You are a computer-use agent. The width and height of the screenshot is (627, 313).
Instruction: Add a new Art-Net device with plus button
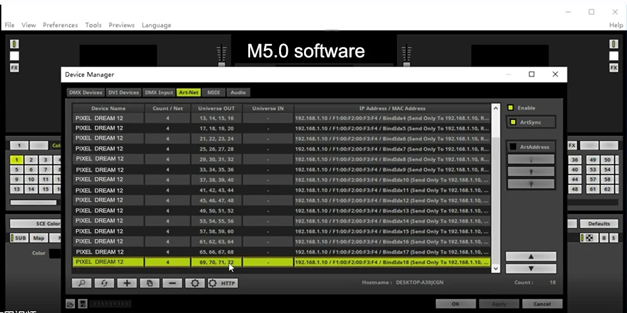pyautogui.click(x=127, y=283)
